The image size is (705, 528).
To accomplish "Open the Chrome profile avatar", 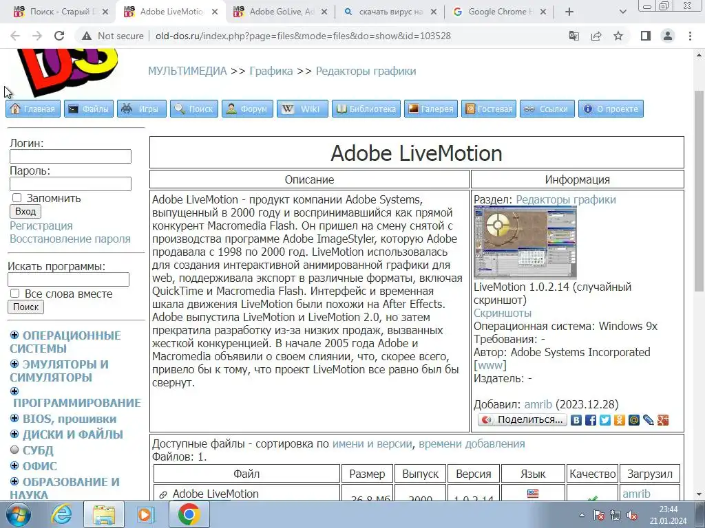I will pyautogui.click(x=668, y=36).
